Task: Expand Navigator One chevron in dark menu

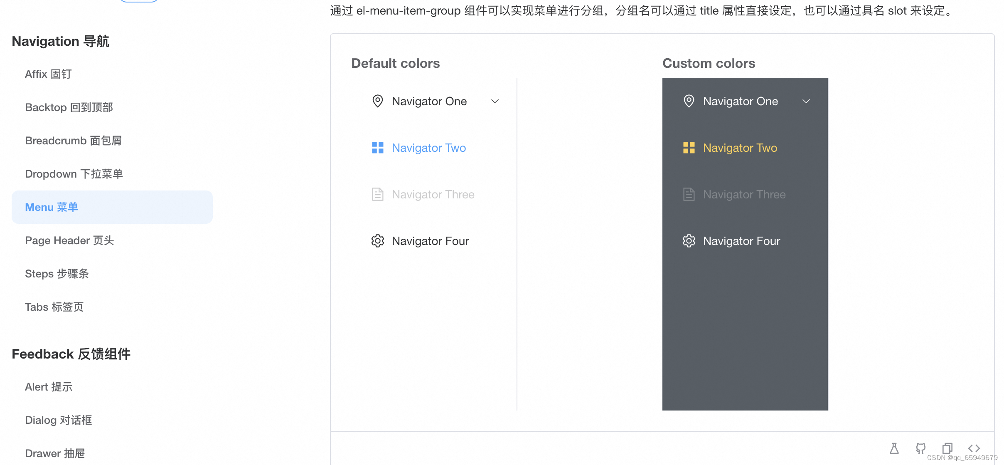Action: click(806, 101)
